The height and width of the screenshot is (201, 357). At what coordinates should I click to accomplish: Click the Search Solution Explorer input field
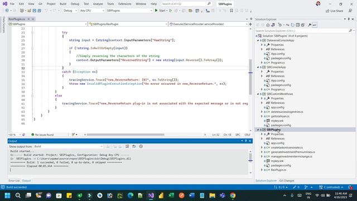pos(302,31)
